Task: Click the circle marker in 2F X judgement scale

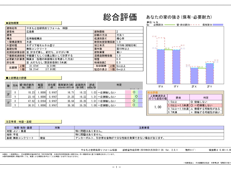Action: (x=134, y=92)
